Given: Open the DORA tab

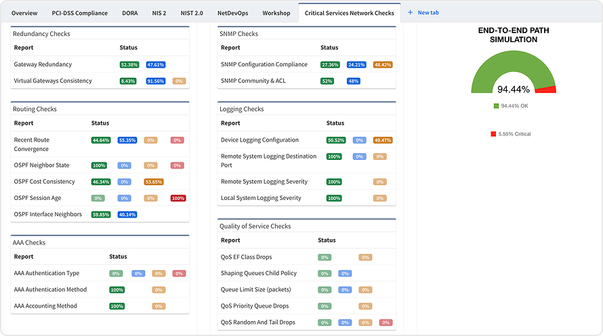Looking at the screenshot, I should coord(129,13).
